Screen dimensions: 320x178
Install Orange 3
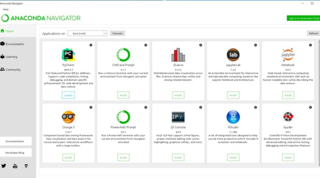[68, 157]
